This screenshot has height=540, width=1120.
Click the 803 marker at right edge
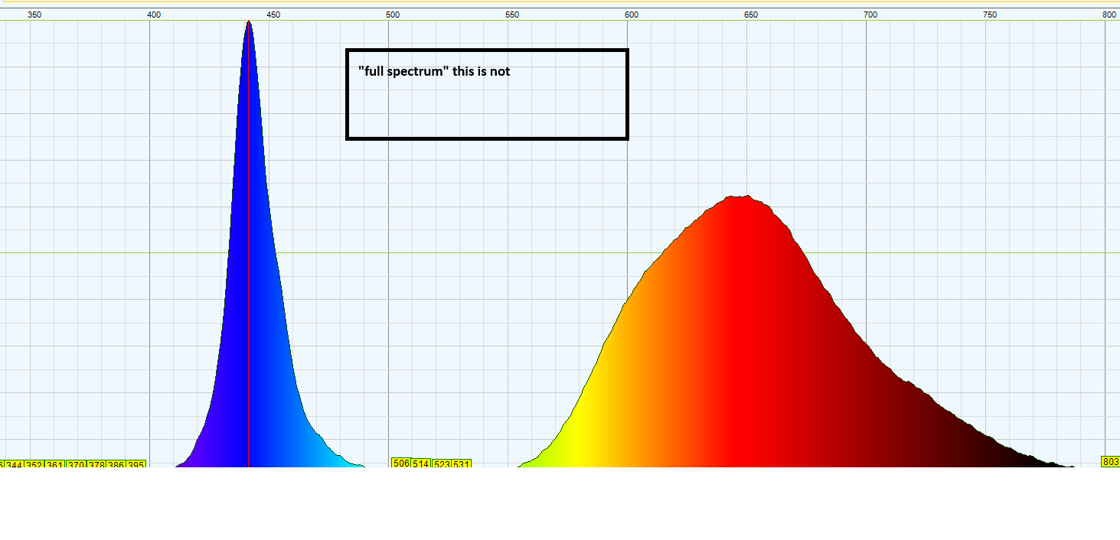coord(1111,462)
